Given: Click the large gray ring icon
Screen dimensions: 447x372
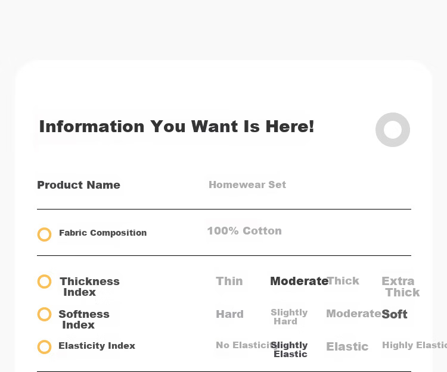Looking at the screenshot, I should pos(393,130).
